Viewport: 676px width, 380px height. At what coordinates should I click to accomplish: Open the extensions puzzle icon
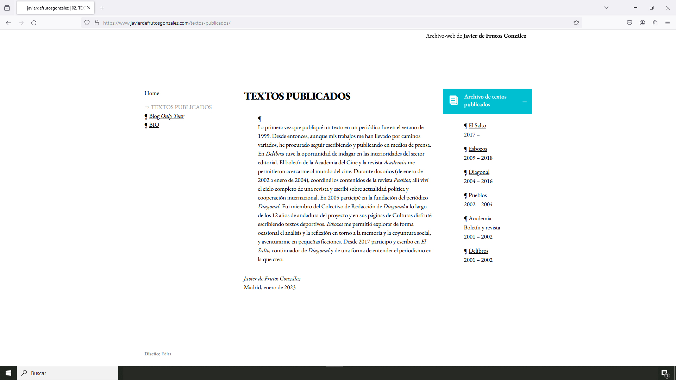pyautogui.click(x=655, y=23)
